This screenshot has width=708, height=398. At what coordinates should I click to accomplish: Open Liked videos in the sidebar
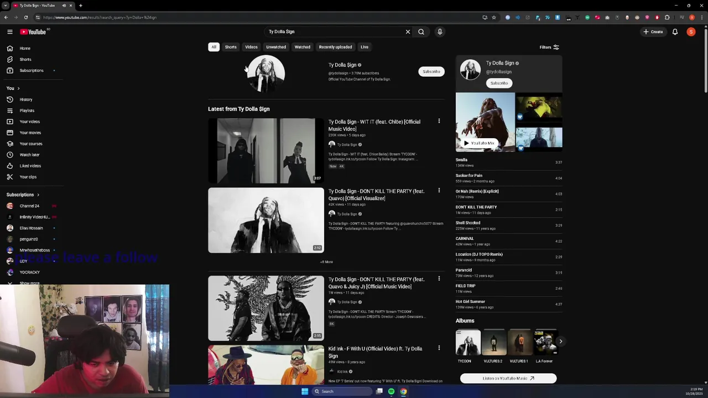(32, 166)
